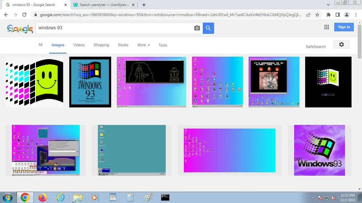The image size is (362, 203).
Task: Open the Command Prompt taskbar icon
Action: [165, 197]
